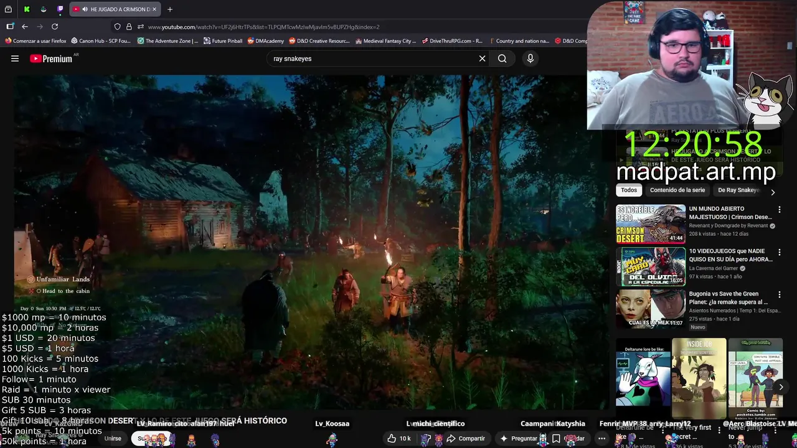
Task: Open Future Pinball bookmark
Action: point(223,41)
